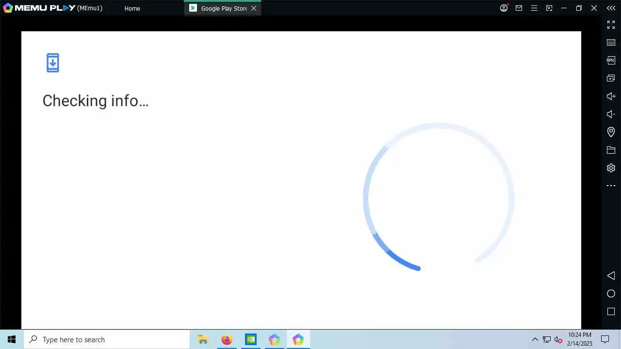Close the Google Play Store tab
The width and height of the screenshot is (621, 349).
click(x=254, y=8)
